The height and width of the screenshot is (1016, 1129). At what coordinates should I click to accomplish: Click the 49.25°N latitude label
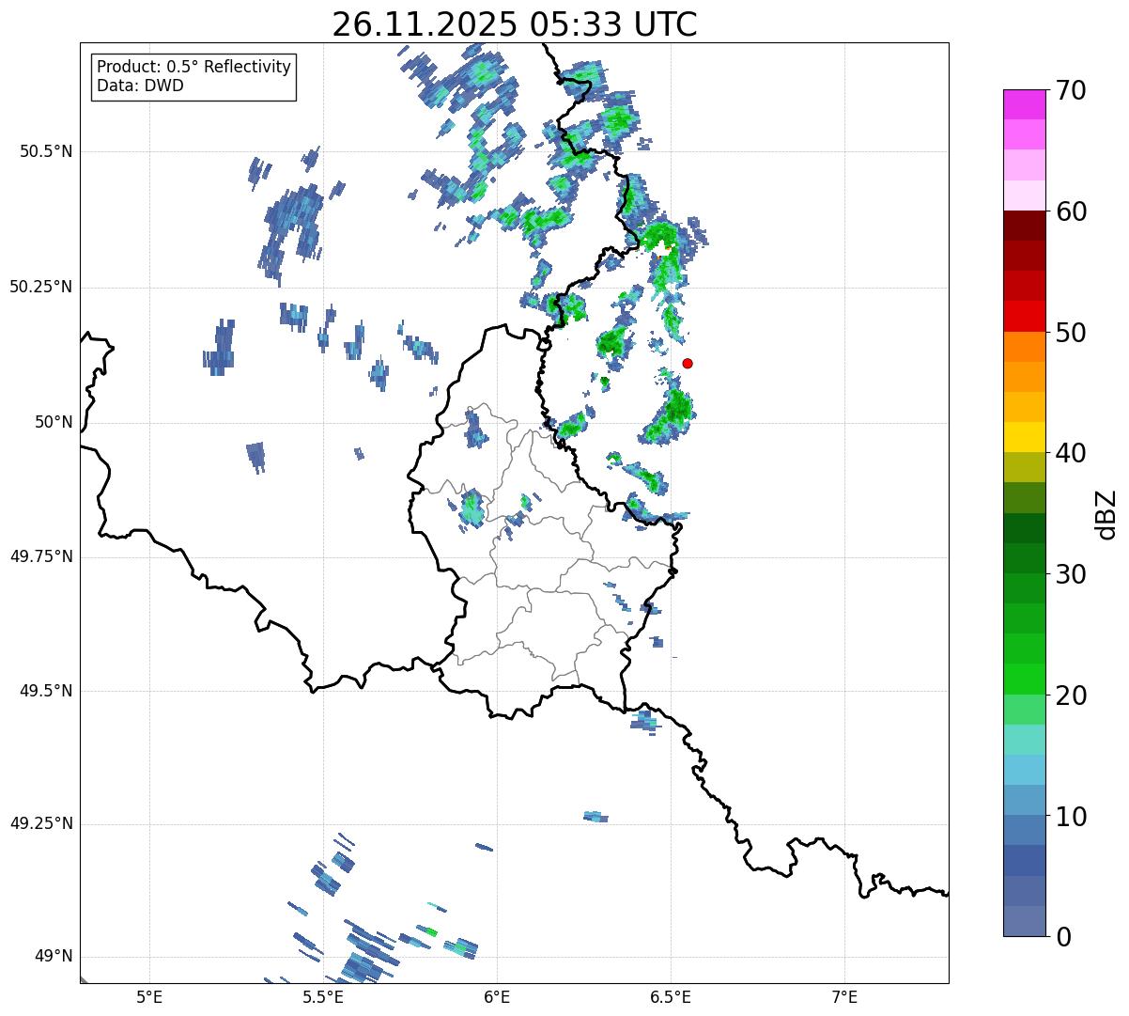[40, 823]
